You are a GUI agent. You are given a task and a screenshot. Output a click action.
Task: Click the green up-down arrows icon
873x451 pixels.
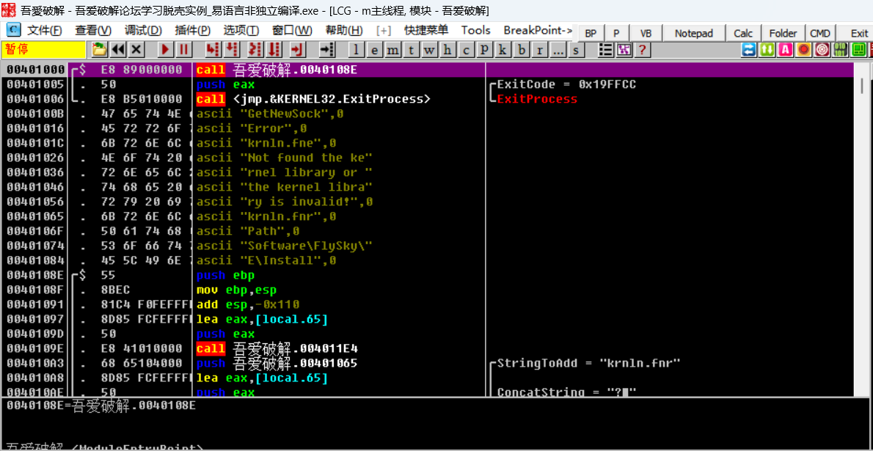coord(767,50)
